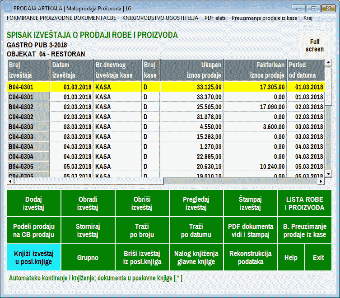Click the Exit button
The image size is (340, 298).
pos(318,257)
